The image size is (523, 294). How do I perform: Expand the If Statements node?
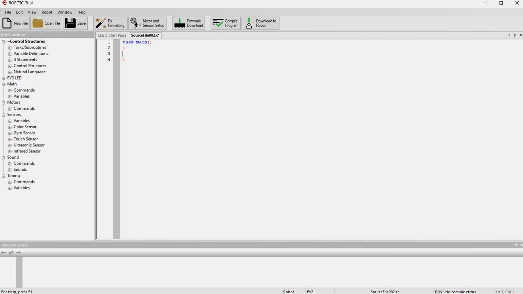tap(10, 60)
